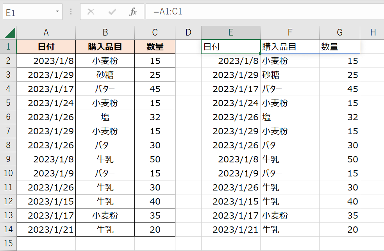Select column G header

pyautogui.click(x=339, y=33)
